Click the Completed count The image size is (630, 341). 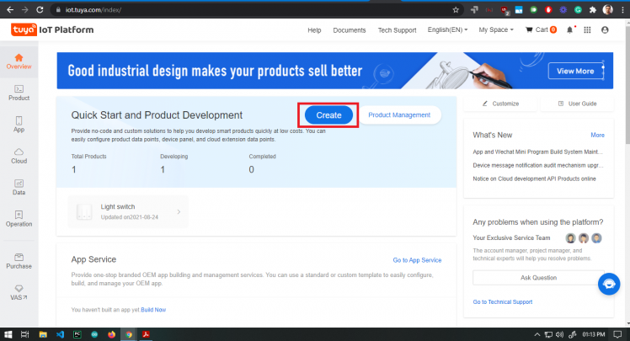coord(252,170)
